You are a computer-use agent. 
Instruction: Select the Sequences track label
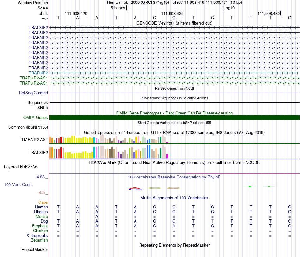[x=38, y=102]
